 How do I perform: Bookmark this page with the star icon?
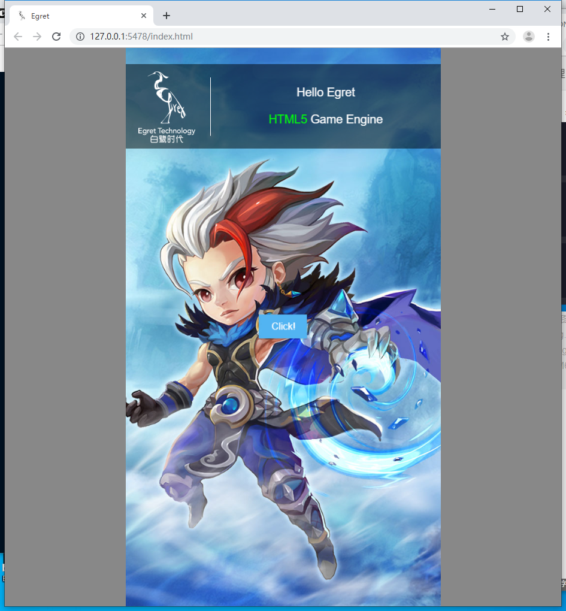click(x=505, y=37)
